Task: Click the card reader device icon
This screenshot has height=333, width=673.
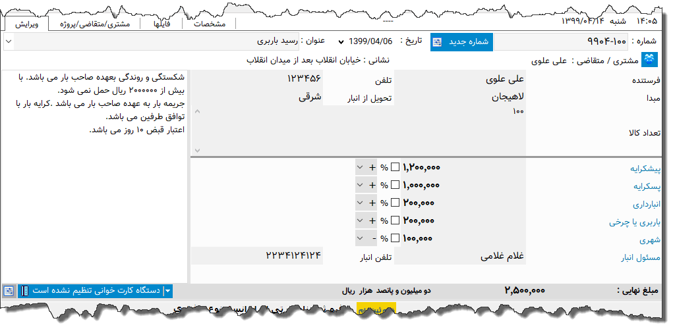Action: [25, 291]
